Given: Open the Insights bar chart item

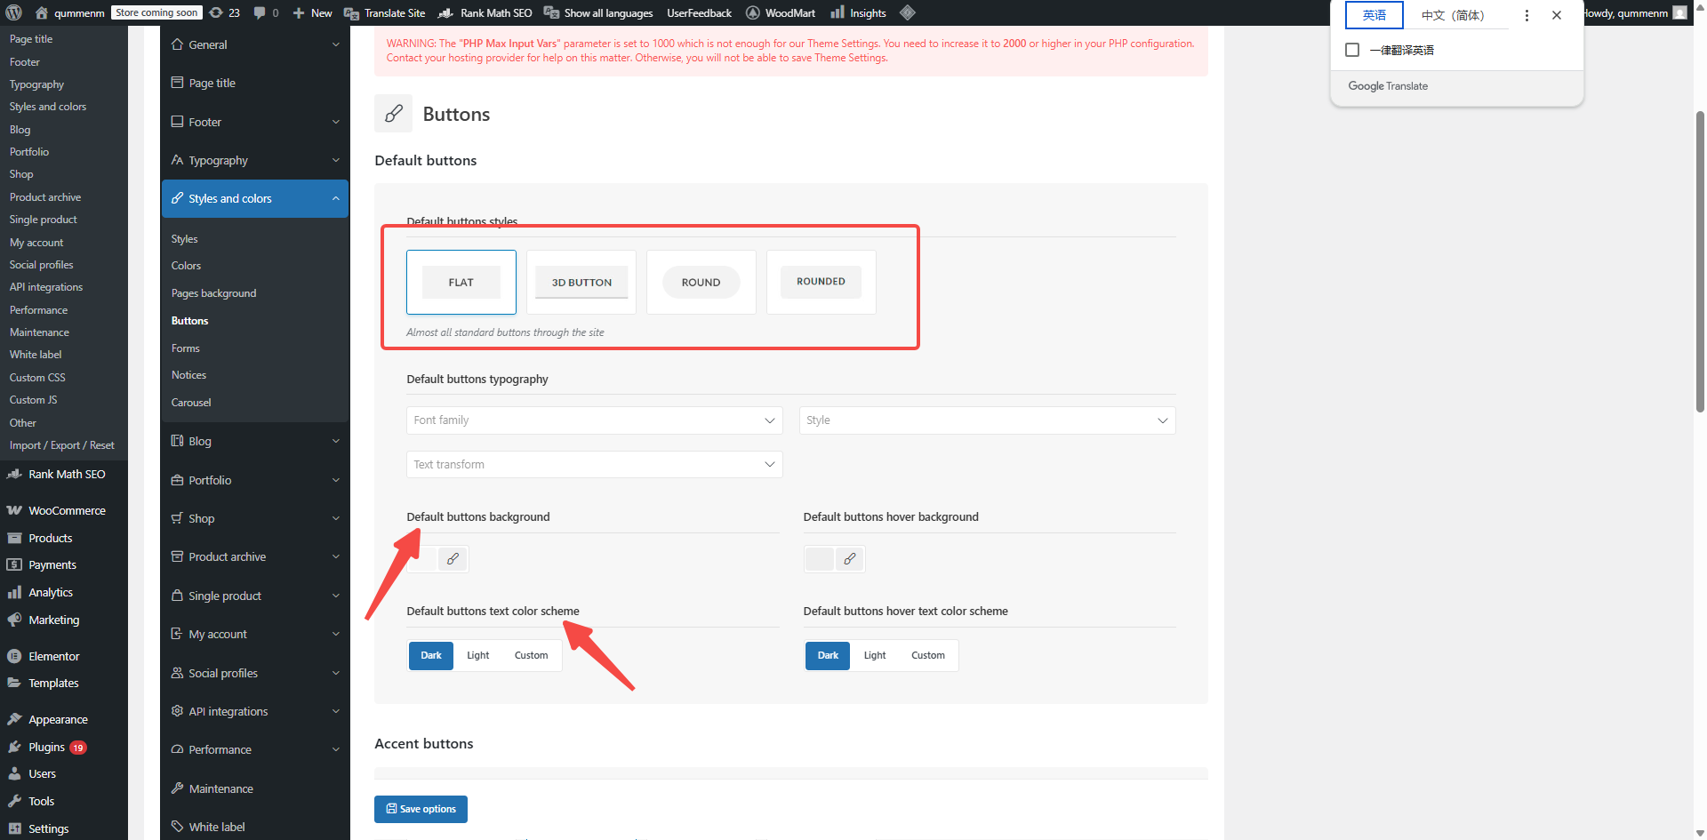Looking at the screenshot, I should 858,12.
